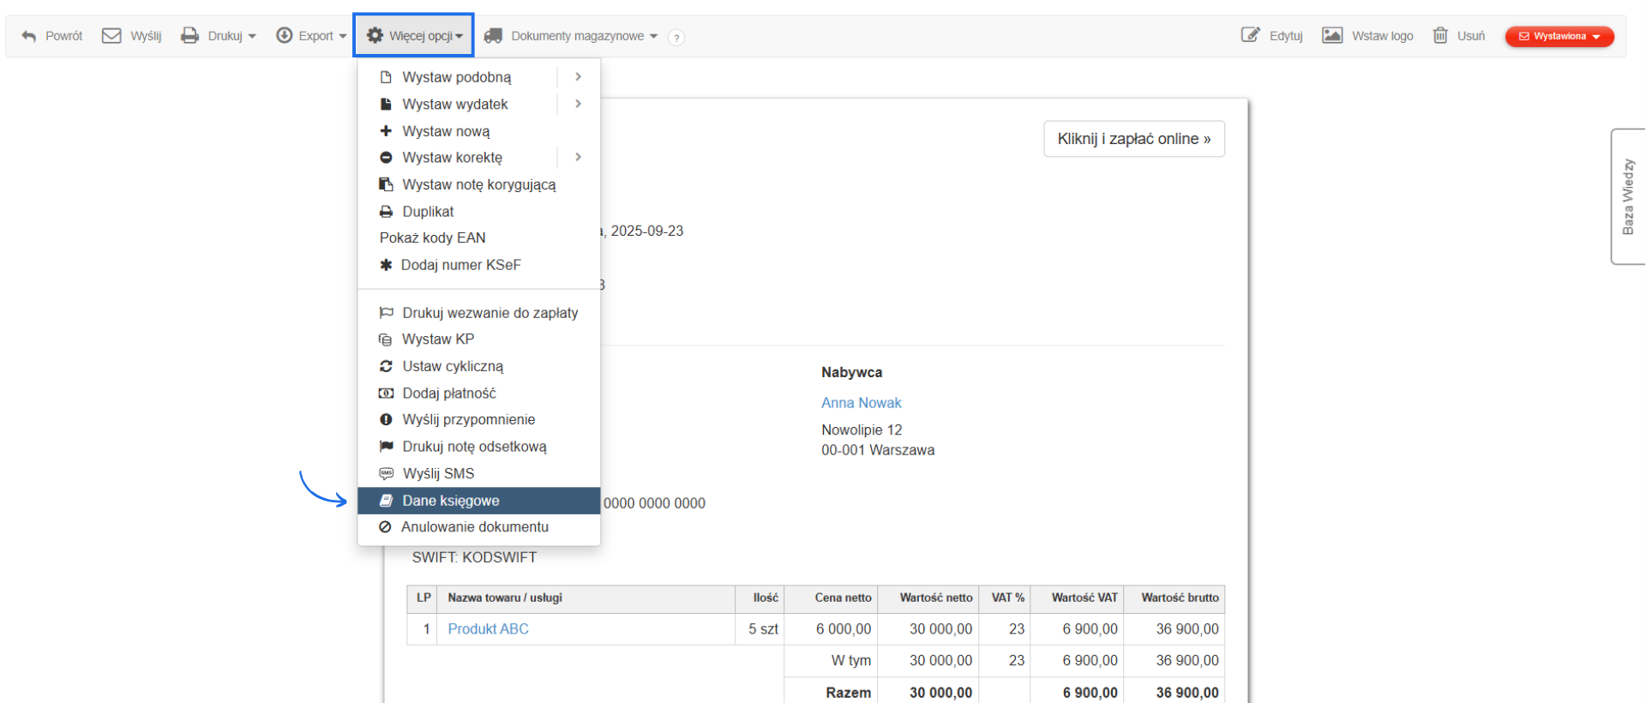Select Dane księgowe from the menu
1646x703 pixels.
(451, 501)
